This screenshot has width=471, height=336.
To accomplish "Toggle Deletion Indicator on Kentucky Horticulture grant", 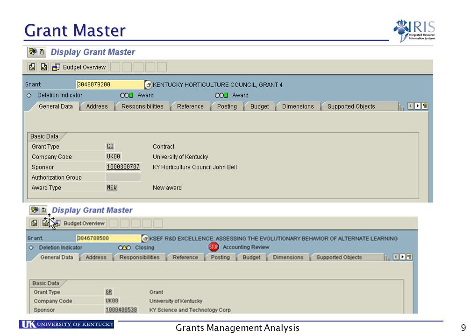I will (x=29, y=95).
